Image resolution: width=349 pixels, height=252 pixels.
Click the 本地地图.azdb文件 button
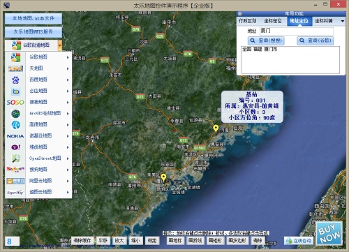click(x=34, y=18)
